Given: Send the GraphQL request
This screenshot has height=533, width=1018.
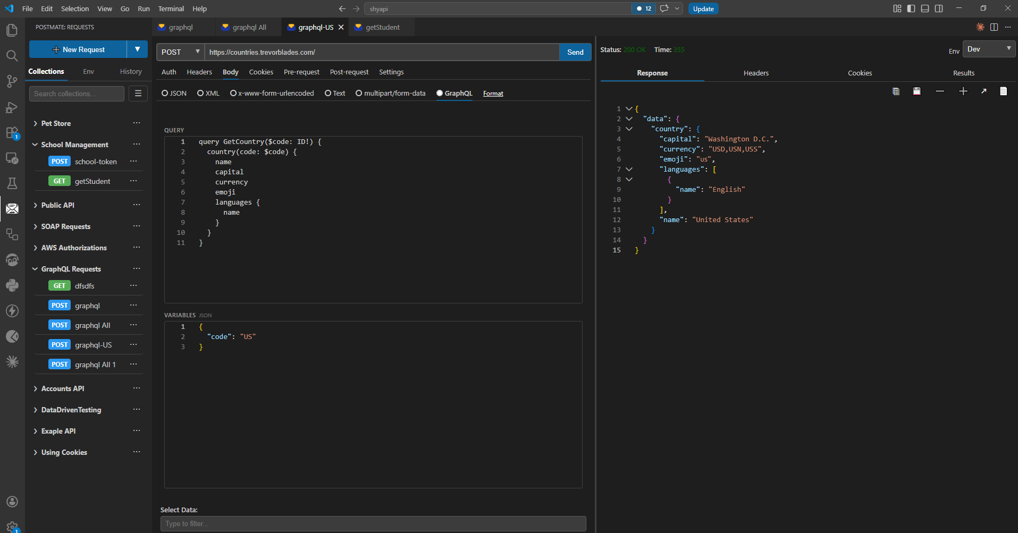Looking at the screenshot, I should click(x=575, y=52).
